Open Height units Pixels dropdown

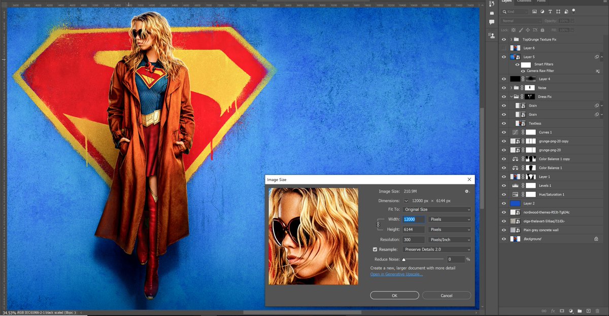pos(450,229)
